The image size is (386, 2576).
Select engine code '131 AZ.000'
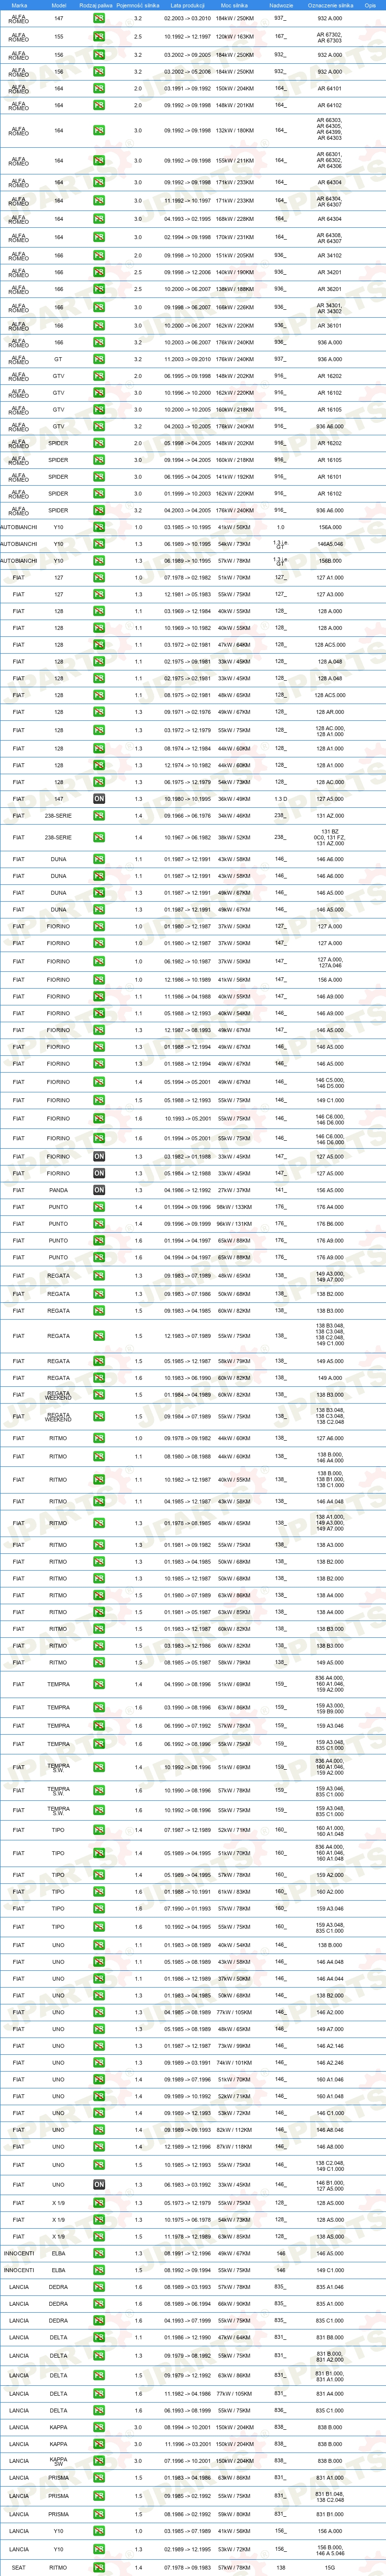(x=330, y=816)
